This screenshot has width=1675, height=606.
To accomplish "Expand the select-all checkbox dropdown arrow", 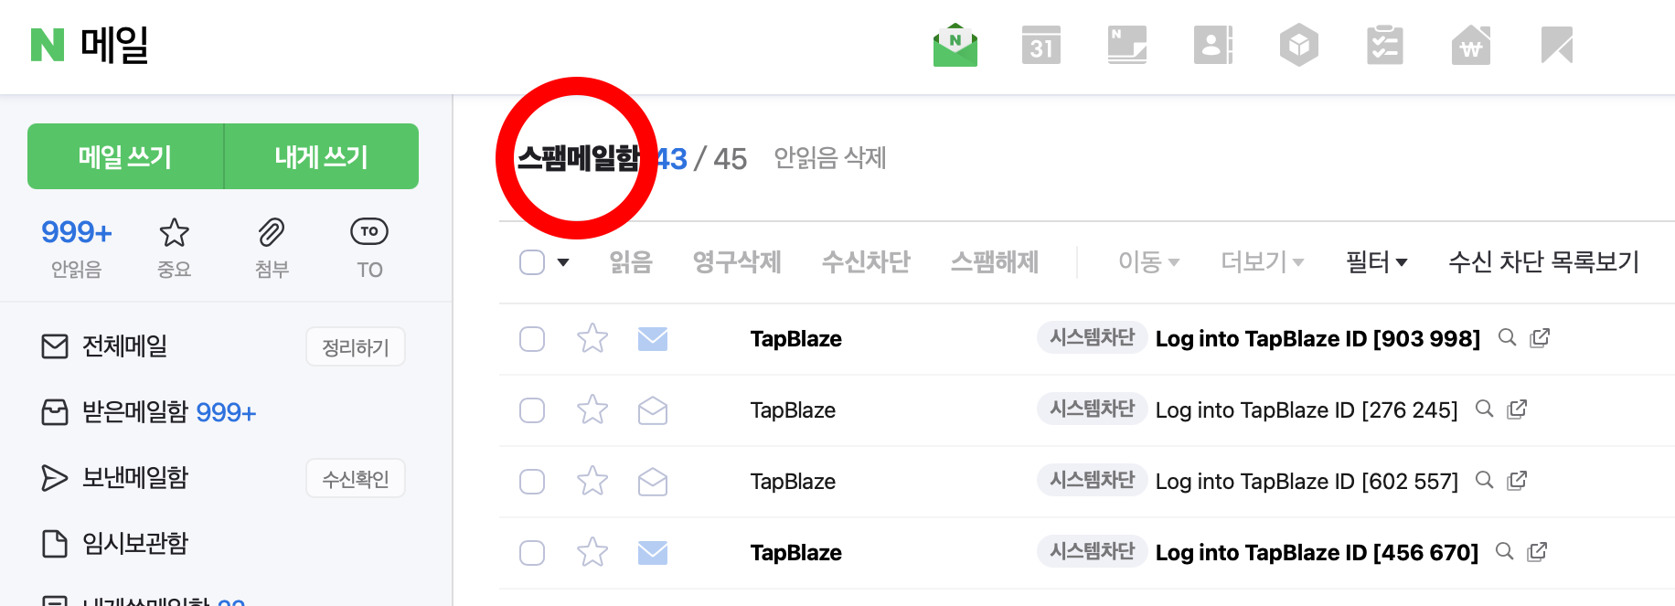I will [563, 262].
